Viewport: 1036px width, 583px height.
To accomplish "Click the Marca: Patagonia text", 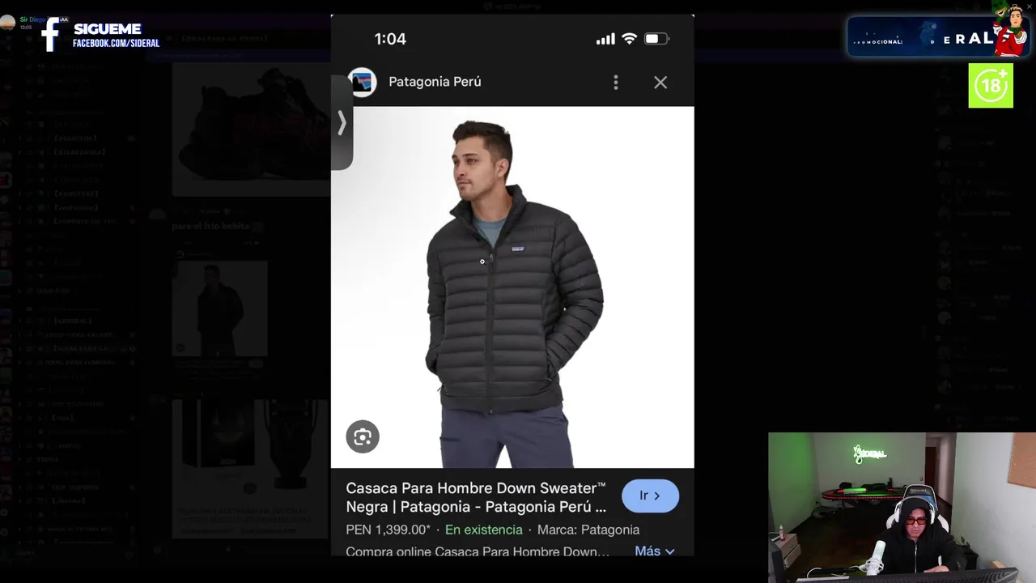I will (588, 530).
